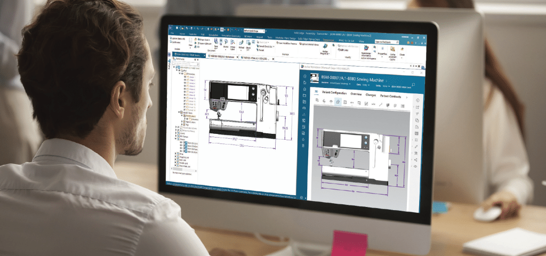This screenshot has height=256, width=546.
Task: Click the Active Workspace Home sidebar icon
Action: (x=304, y=83)
